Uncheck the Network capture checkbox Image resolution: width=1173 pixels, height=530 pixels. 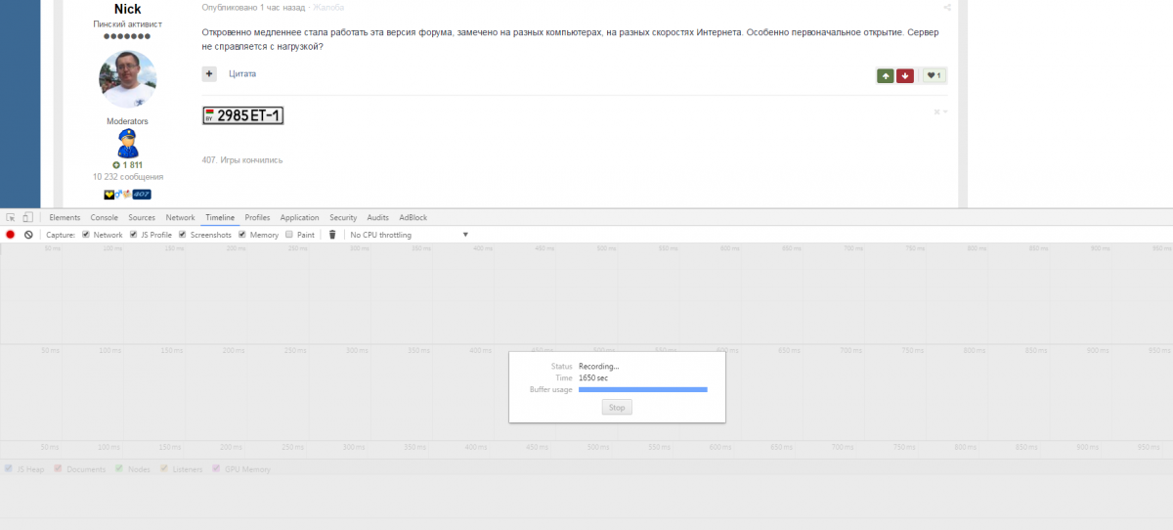point(86,235)
